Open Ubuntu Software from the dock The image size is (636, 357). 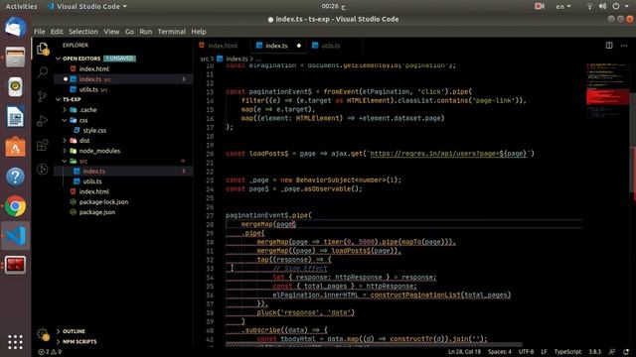[16, 147]
